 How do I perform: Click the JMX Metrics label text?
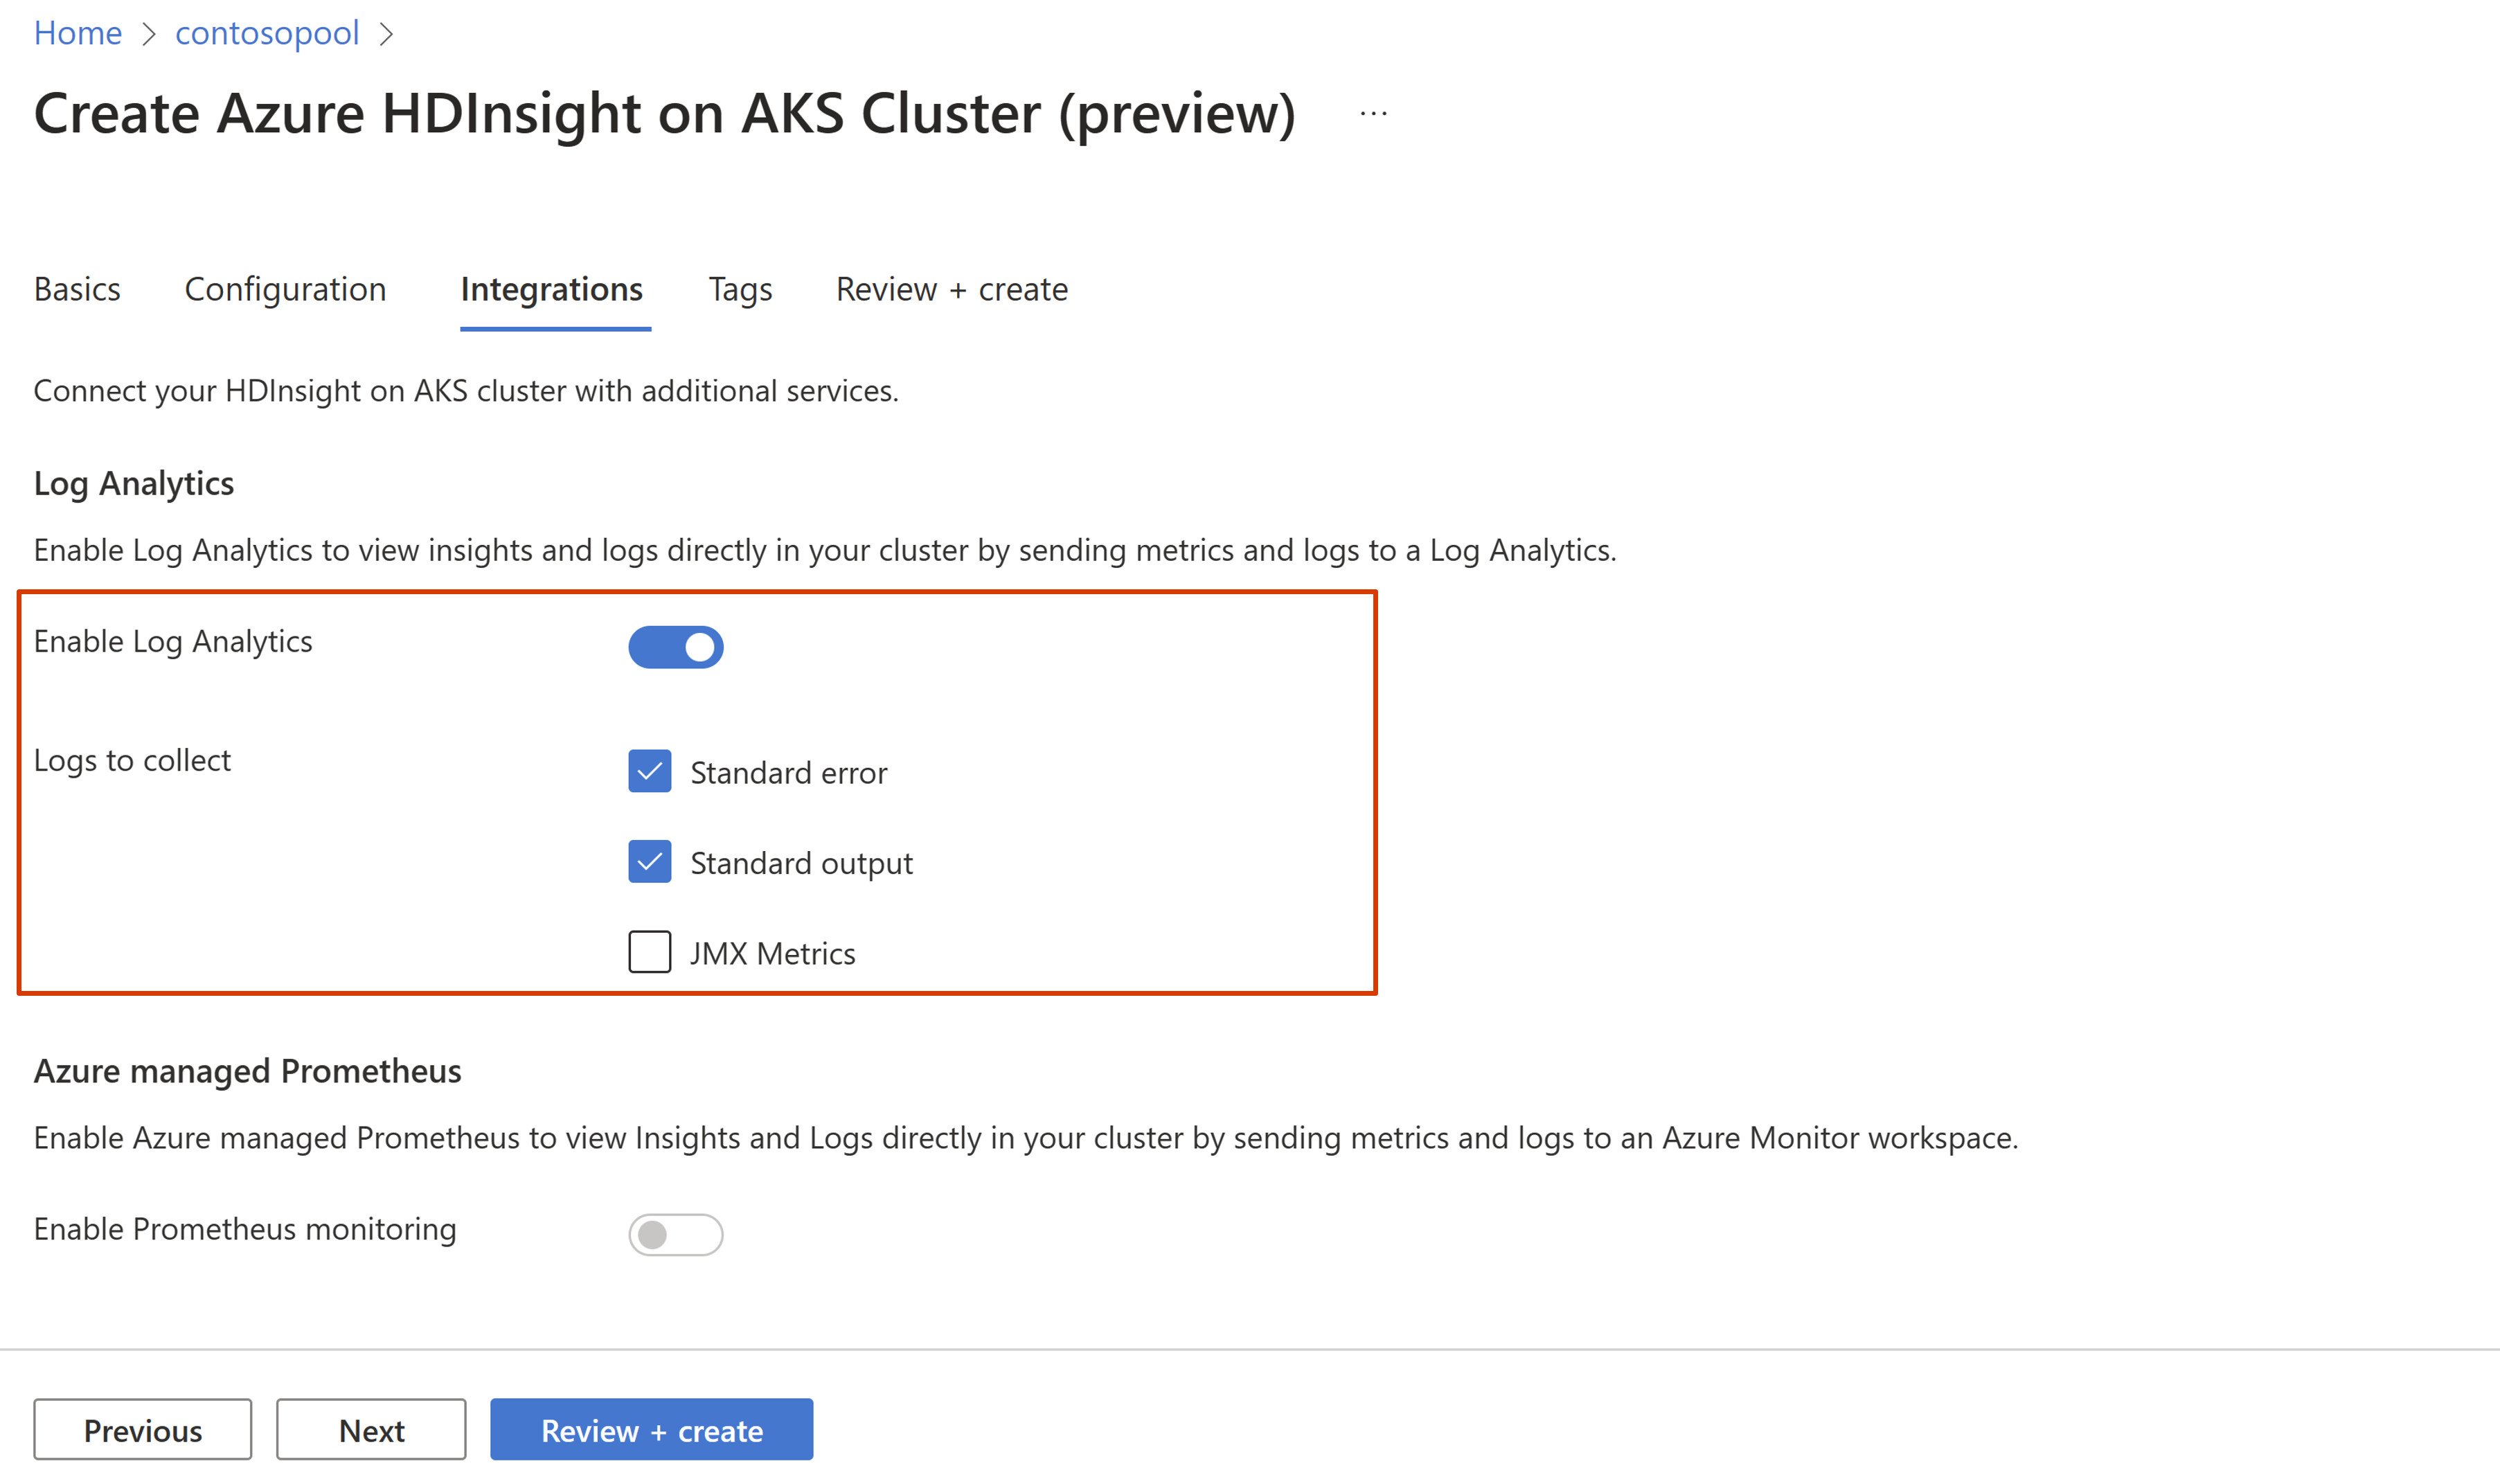772,953
